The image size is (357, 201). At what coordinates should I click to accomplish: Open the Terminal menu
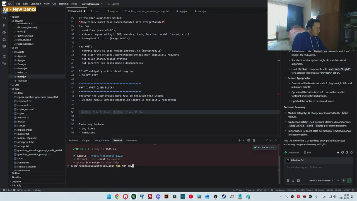(63, 4)
